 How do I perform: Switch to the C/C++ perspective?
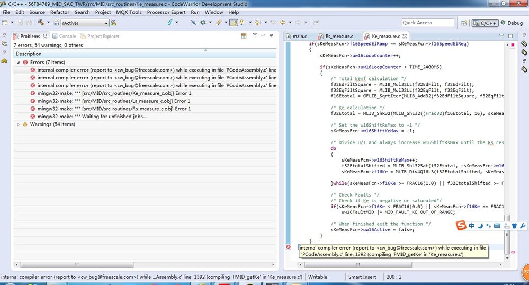click(485, 23)
